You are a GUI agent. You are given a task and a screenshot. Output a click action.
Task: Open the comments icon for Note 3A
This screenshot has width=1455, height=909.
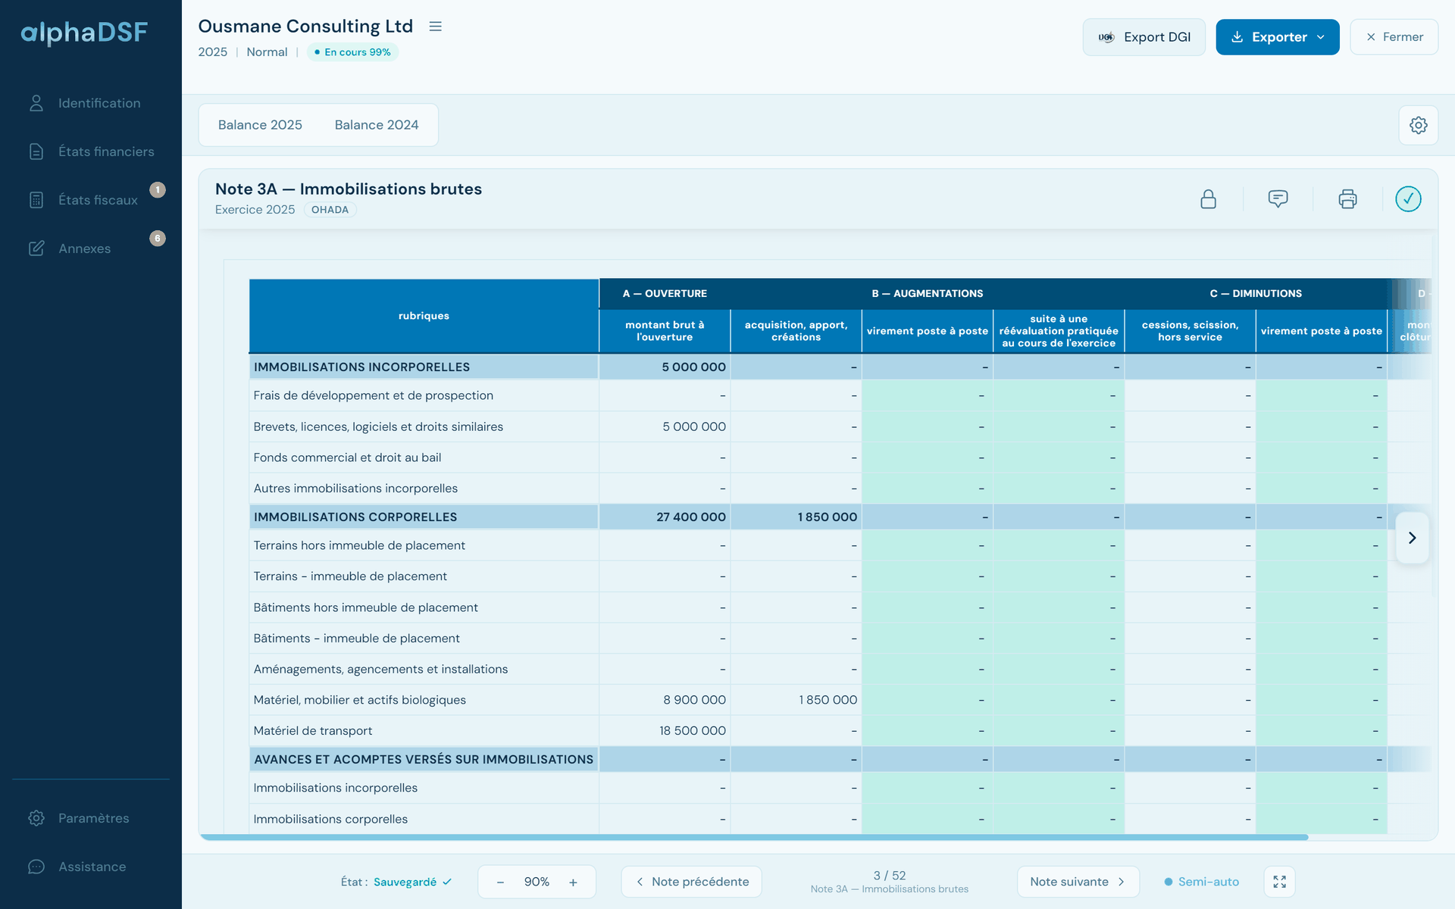point(1278,199)
